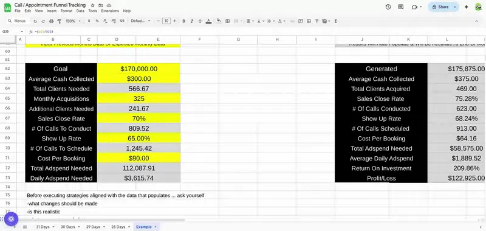Decrease decimal places icon
This screenshot has width=486, height=231.
tap(105, 21)
